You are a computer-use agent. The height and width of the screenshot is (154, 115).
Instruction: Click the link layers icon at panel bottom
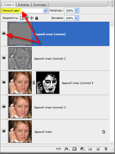pos(58,149)
